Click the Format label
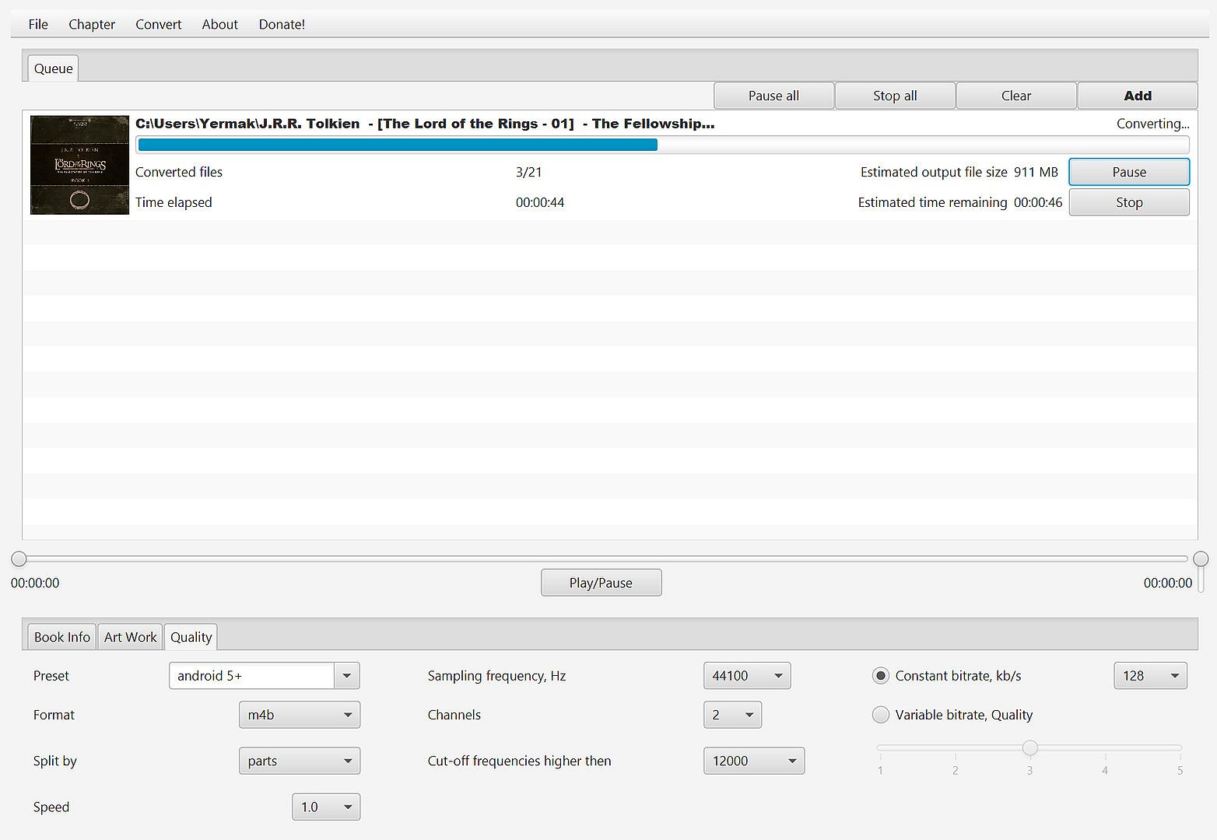The width and height of the screenshot is (1217, 840). [54, 715]
